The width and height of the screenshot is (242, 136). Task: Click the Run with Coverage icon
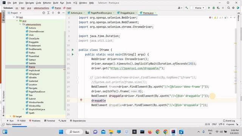point(218,8)
